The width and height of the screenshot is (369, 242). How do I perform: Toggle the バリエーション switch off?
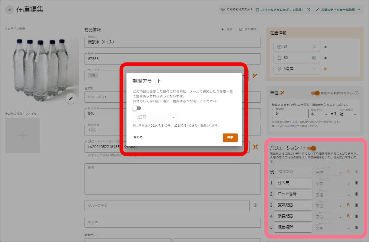(311, 148)
